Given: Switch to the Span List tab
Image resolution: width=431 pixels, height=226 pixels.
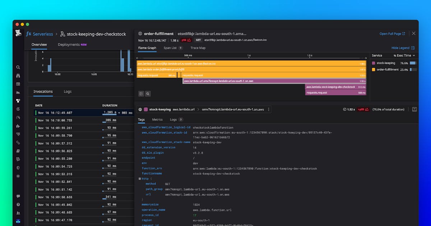Looking at the screenshot, I should point(173,48).
